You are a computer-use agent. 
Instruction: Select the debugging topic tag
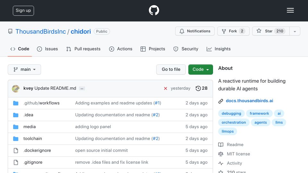point(231,113)
